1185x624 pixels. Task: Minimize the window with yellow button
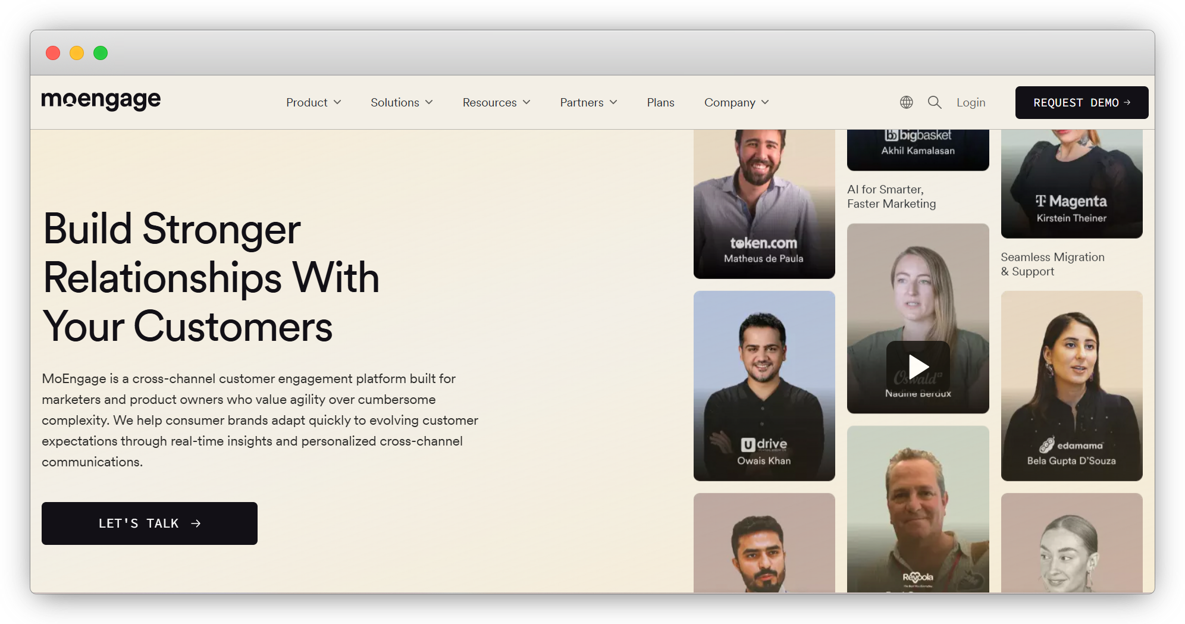[x=77, y=53]
